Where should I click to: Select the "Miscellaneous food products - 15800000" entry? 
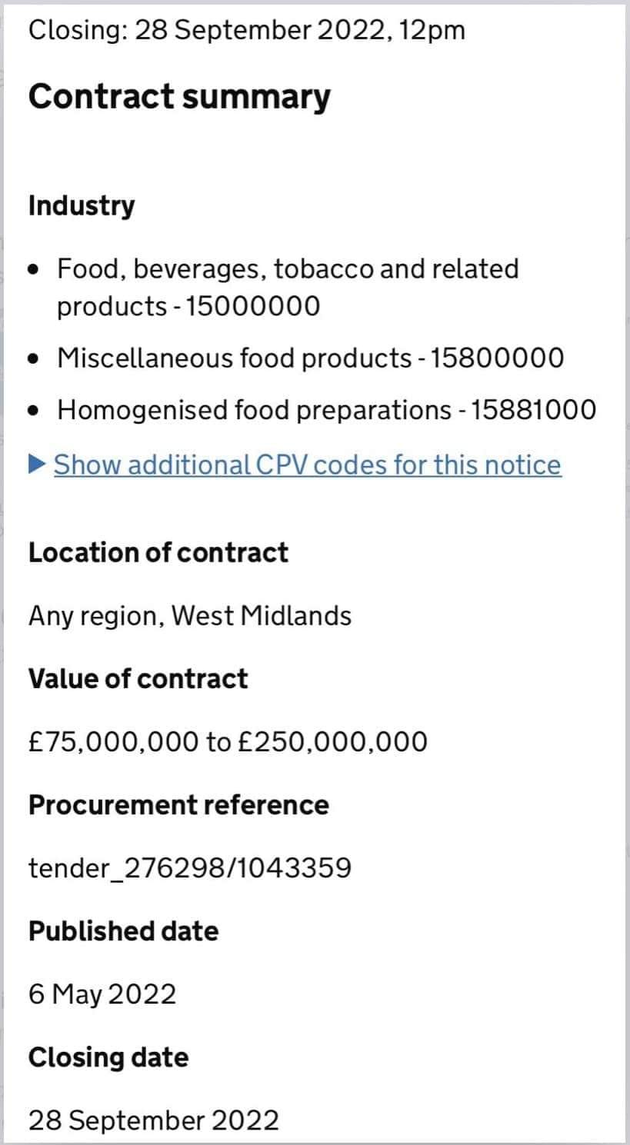[310, 358]
